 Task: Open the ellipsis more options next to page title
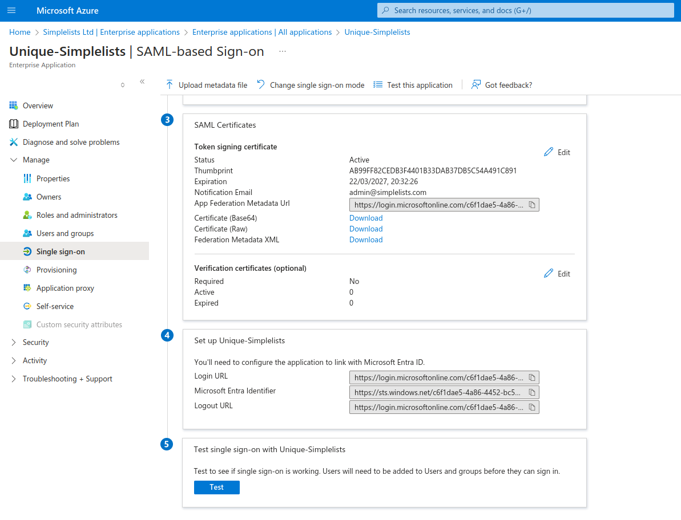pos(283,51)
